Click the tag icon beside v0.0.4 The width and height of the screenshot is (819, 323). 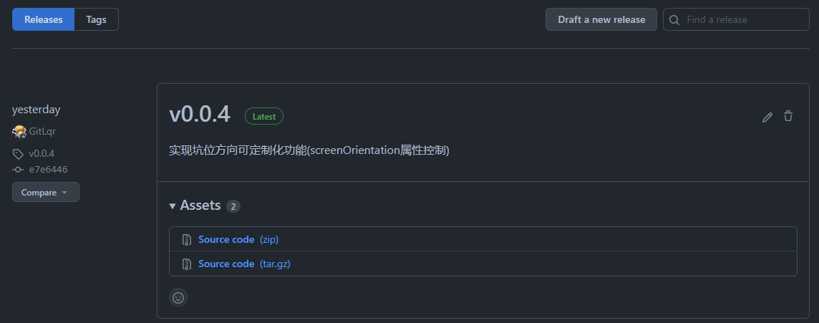(19, 154)
